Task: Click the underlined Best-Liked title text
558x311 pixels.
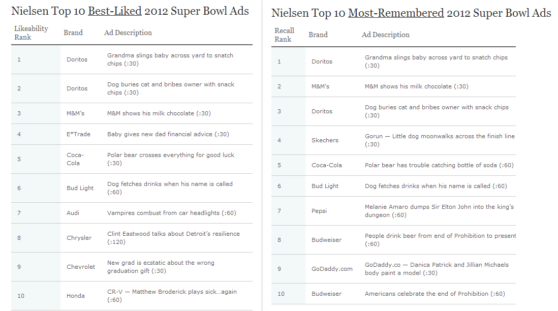Action: [114, 11]
